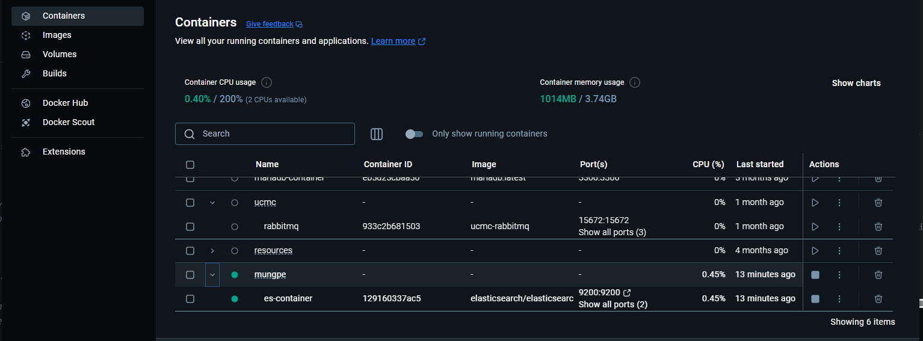The height and width of the screenshot is (341, 923).
Task: Open more actions for es-container
Action: pos(839,299)
